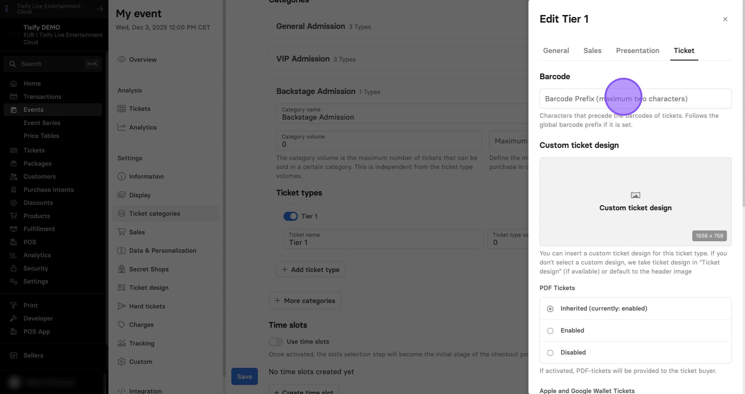Click the Category volume field
745x394 pixels.
coord(379,141)
